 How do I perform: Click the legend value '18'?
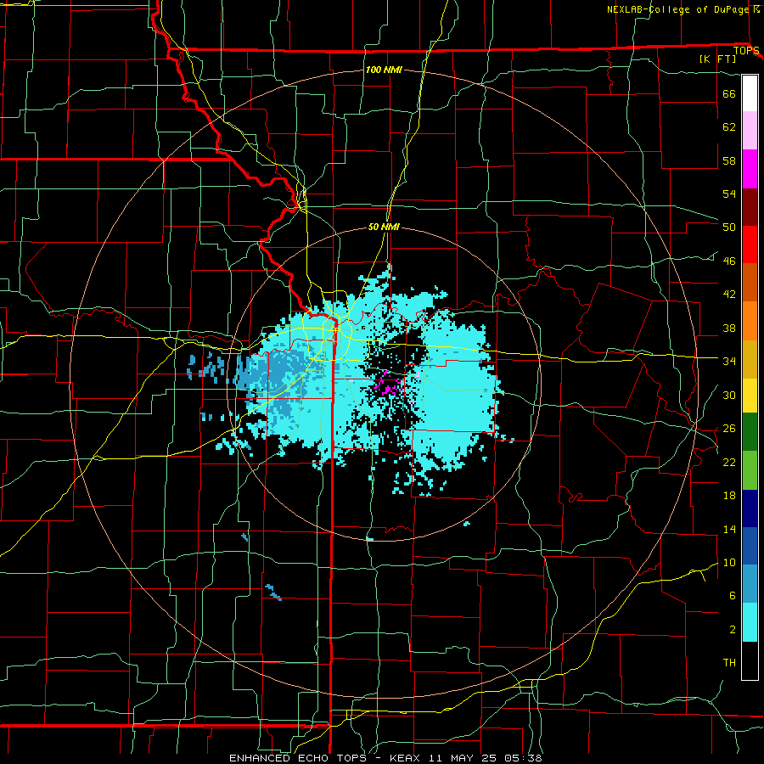click(729, 496)
